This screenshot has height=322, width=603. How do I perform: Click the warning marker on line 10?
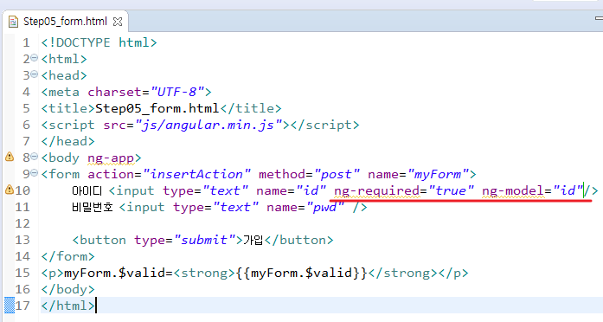10,190
